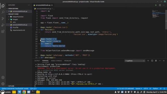
Task: Click the feedback icon in status bar
Action: 161,89
